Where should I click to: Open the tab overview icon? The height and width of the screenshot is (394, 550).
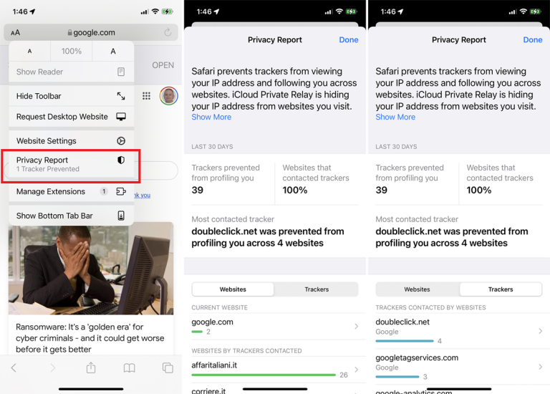[x=168, y=367]
